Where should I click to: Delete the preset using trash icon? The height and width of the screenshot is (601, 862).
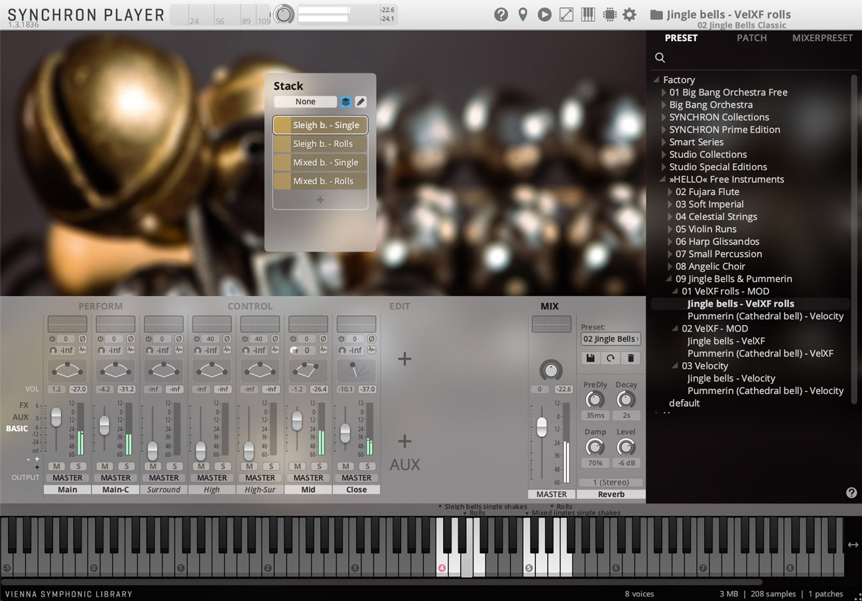[x=630, y=358]
